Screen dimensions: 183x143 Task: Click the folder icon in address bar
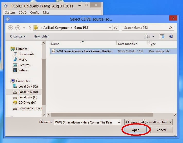pyautogui.click(x=36, y=27)
